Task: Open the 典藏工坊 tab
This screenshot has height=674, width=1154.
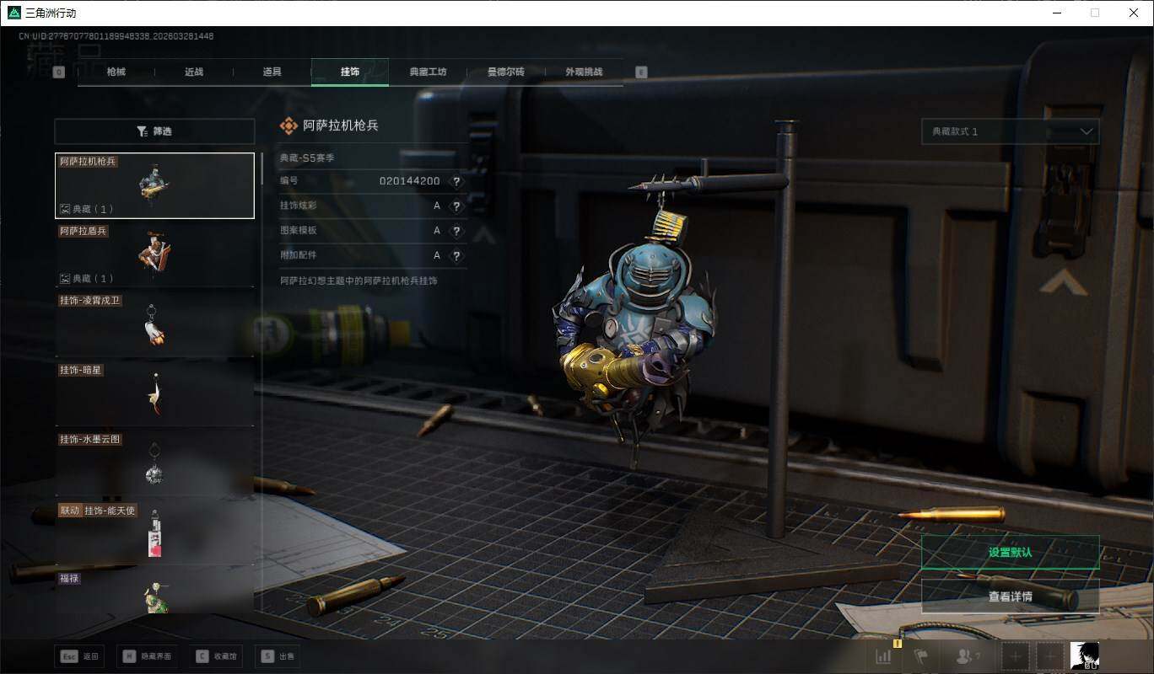Action: pyautogui.click(x=428, y=72)
